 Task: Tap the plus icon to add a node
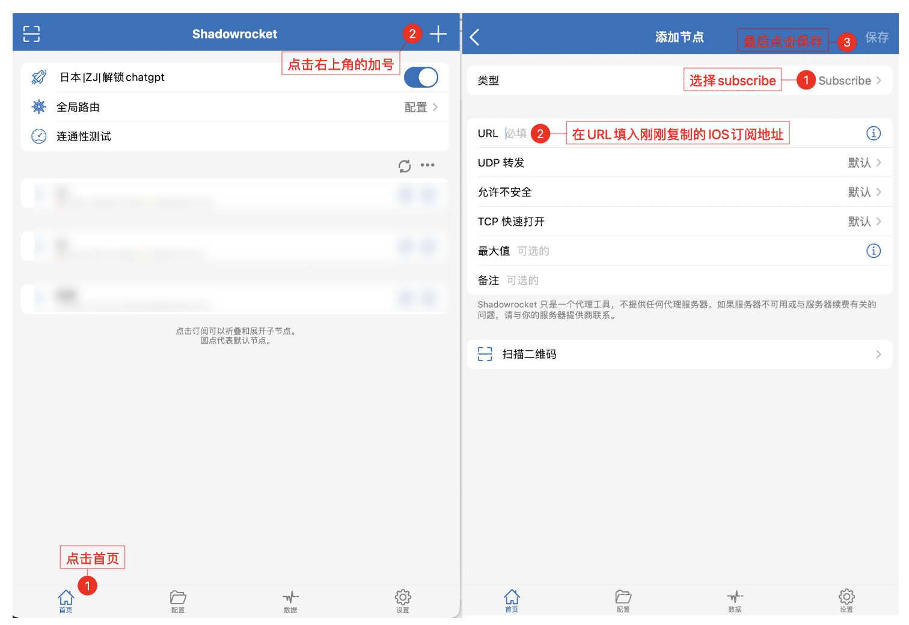pos(438,34)
